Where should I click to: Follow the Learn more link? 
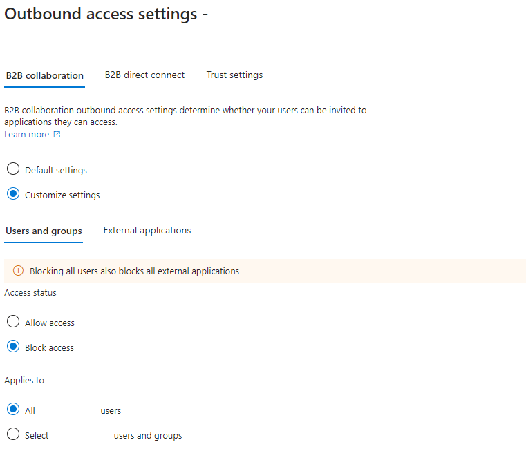tap(27, 135)
